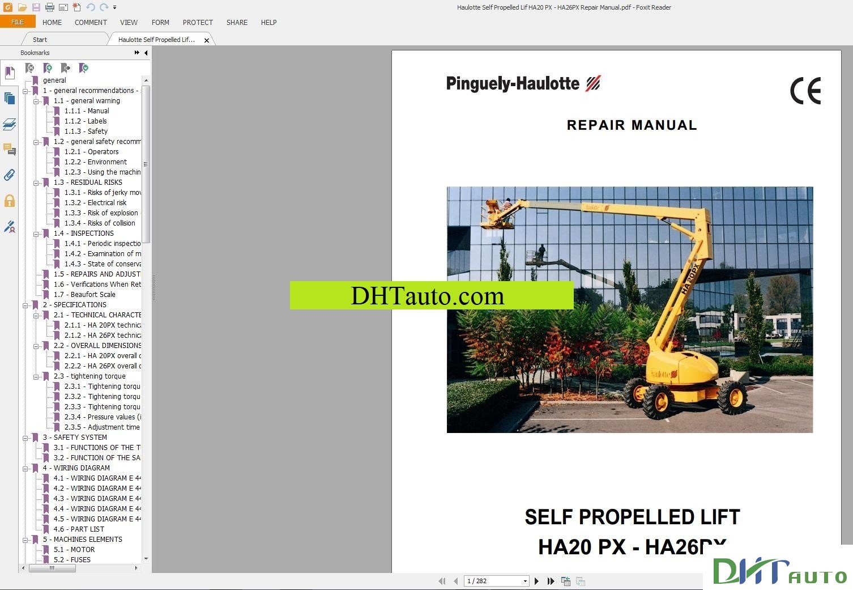Open the Customize Quick Access Toolbar dropdown

point(114,7)
